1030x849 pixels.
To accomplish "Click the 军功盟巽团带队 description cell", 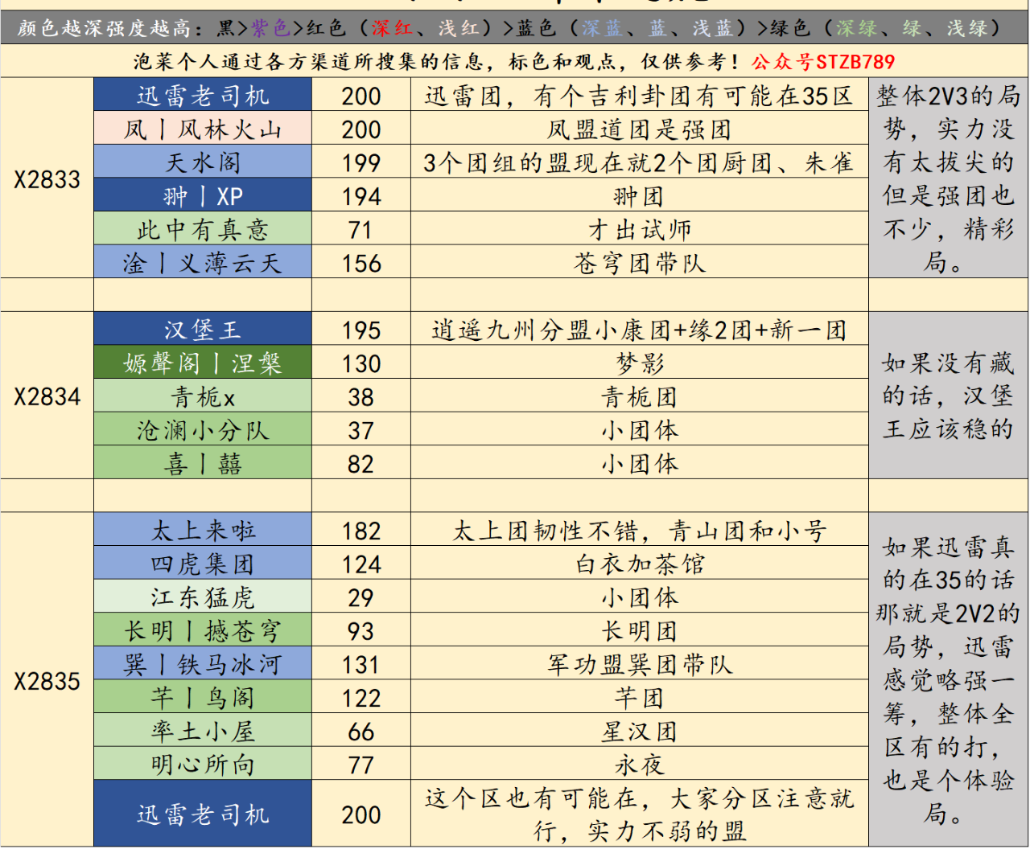I will (640, 664).
